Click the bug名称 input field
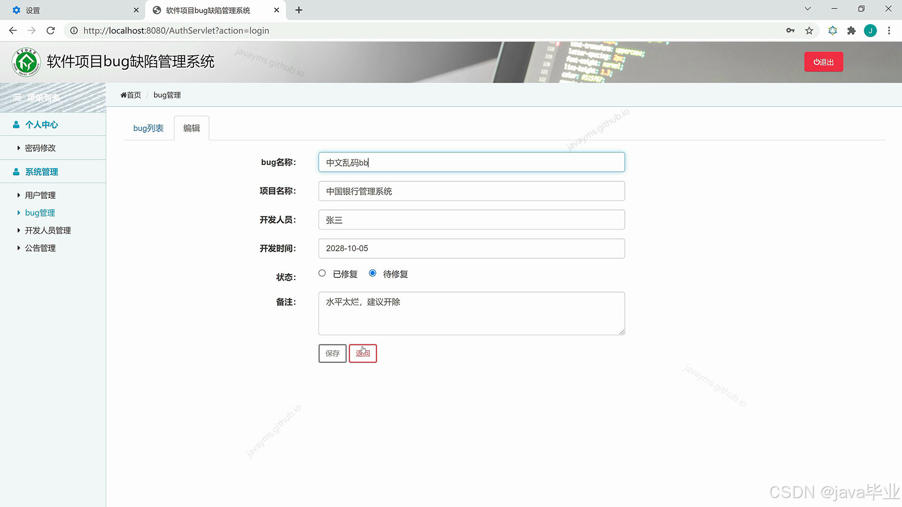The width and height of the screenshot is (902, 507). click(x=472, y=162)
